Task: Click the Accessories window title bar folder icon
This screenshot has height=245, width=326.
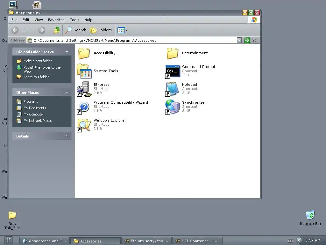Action: [11, 12]
